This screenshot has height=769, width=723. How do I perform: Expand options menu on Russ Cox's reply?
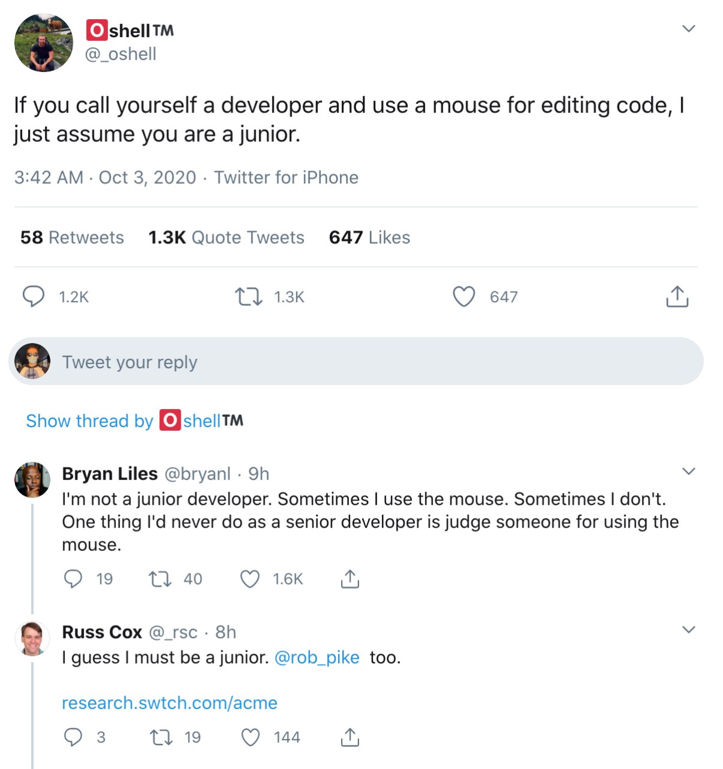coord(689,630)
